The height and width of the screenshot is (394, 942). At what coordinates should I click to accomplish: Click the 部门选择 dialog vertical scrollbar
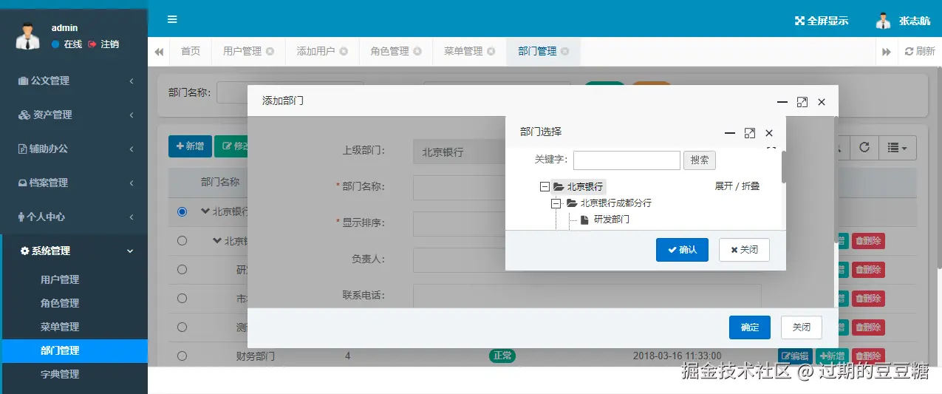[784, 167]
